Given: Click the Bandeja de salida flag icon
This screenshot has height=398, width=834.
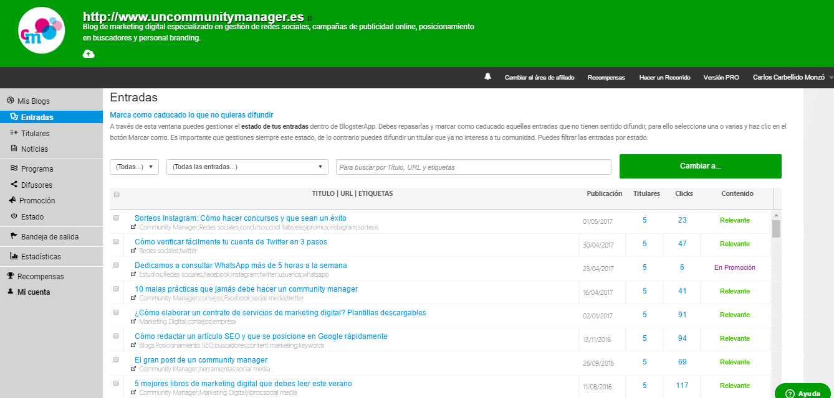Looking at the screenshot, I should (x=14, y=236).
